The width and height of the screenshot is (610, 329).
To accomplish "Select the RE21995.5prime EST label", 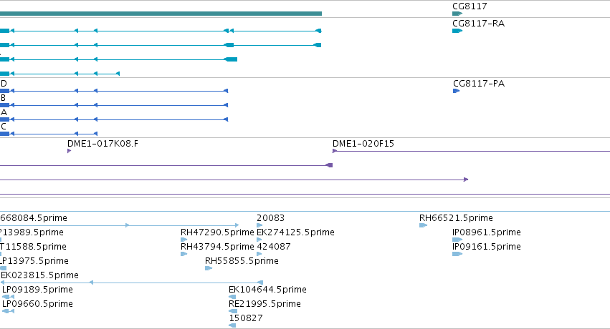I will (x=265, y=304).
